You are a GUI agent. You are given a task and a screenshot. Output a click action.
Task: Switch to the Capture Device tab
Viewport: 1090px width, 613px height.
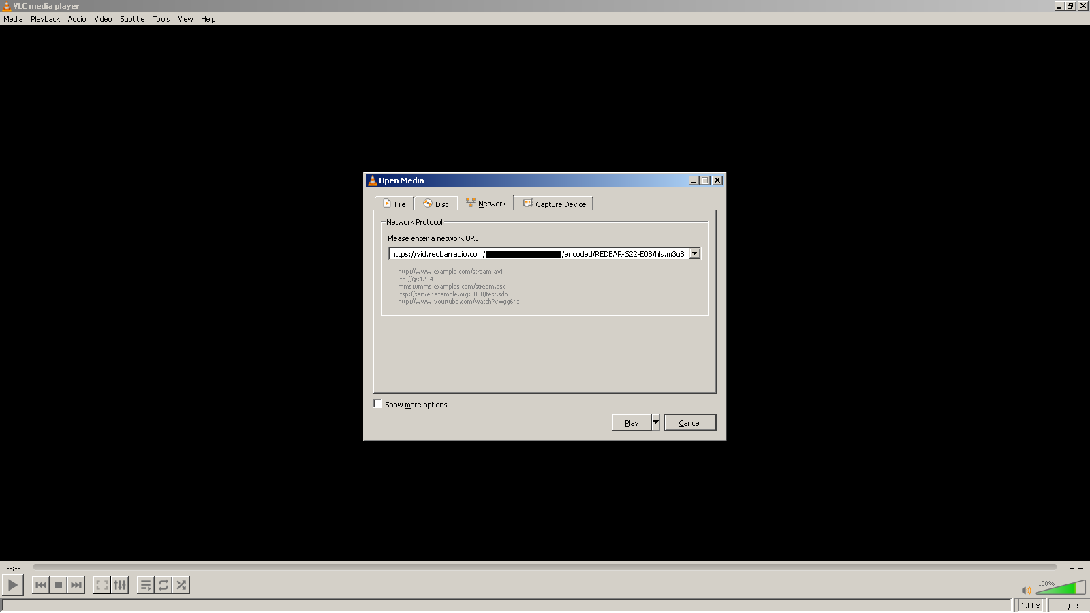(x=554, y=204)
